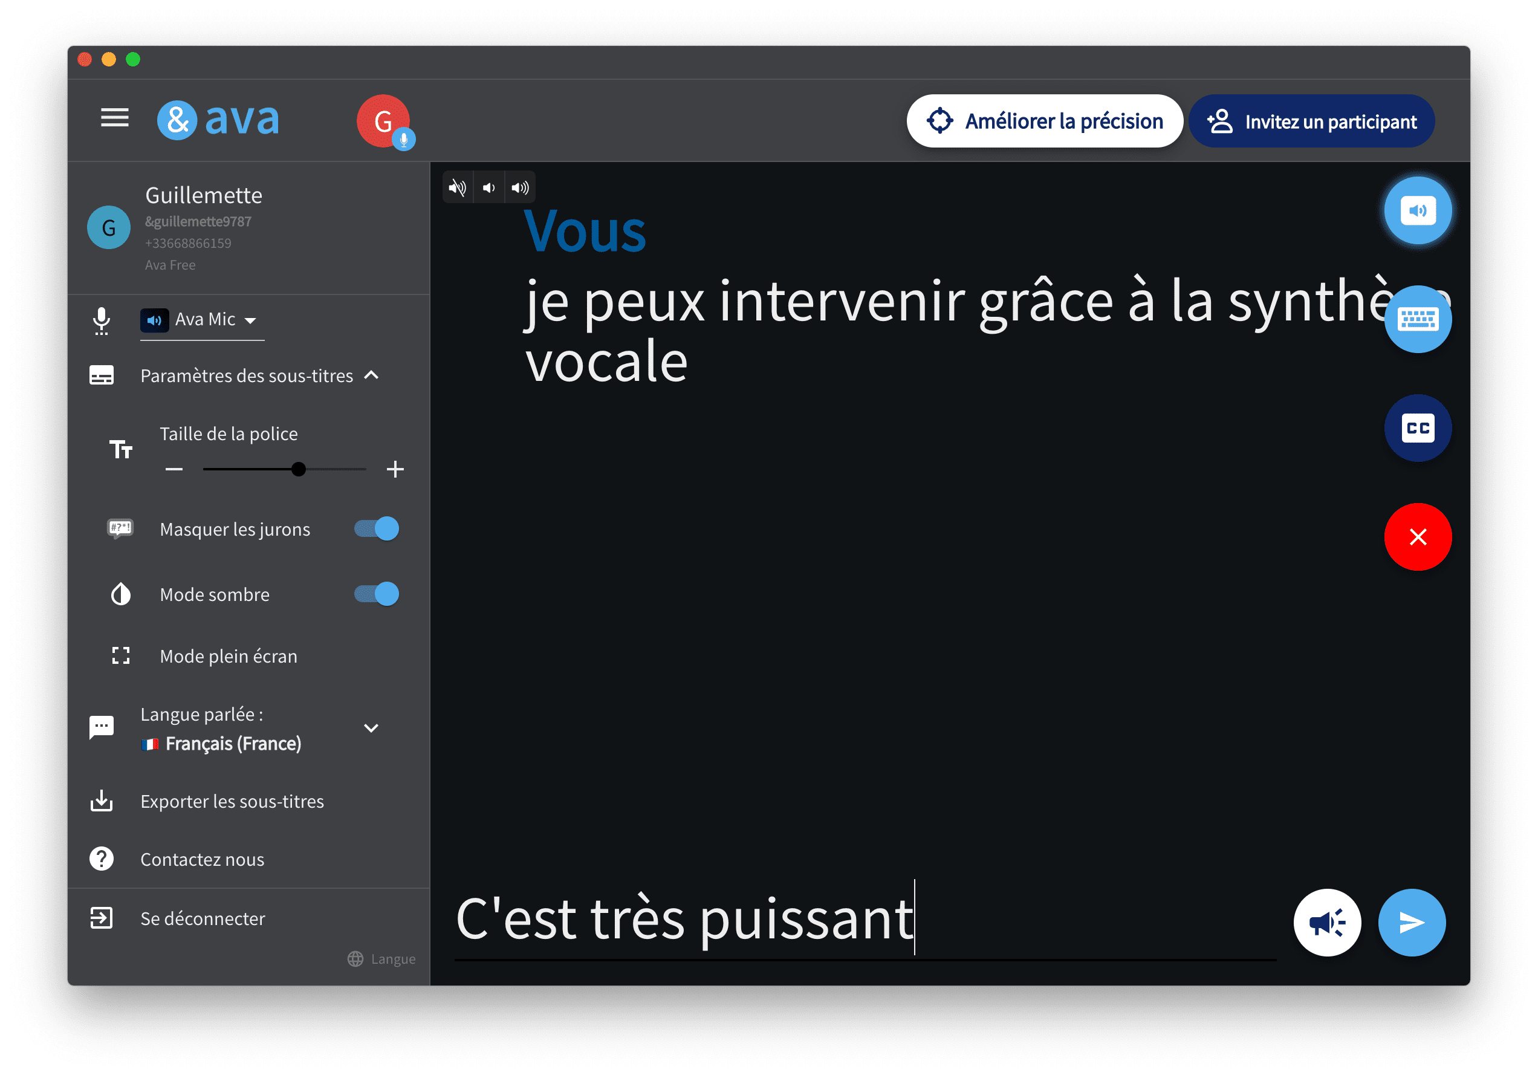This screenshot has height=1075, width=1538.
Task: Click the megaphone text-to-speech icon
Action: pyautogui.click(x=1326, y=922)
